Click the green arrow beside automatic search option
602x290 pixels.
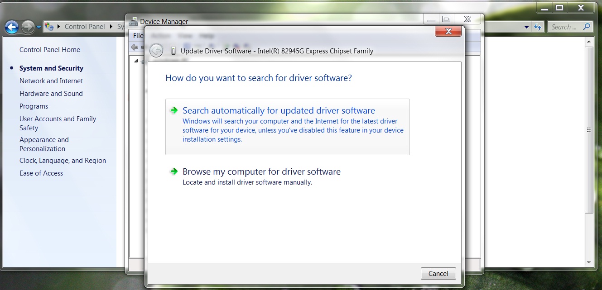pos(174,110)
